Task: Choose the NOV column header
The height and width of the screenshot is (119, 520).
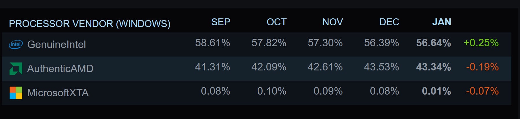Action: click(x=333, y=22)
